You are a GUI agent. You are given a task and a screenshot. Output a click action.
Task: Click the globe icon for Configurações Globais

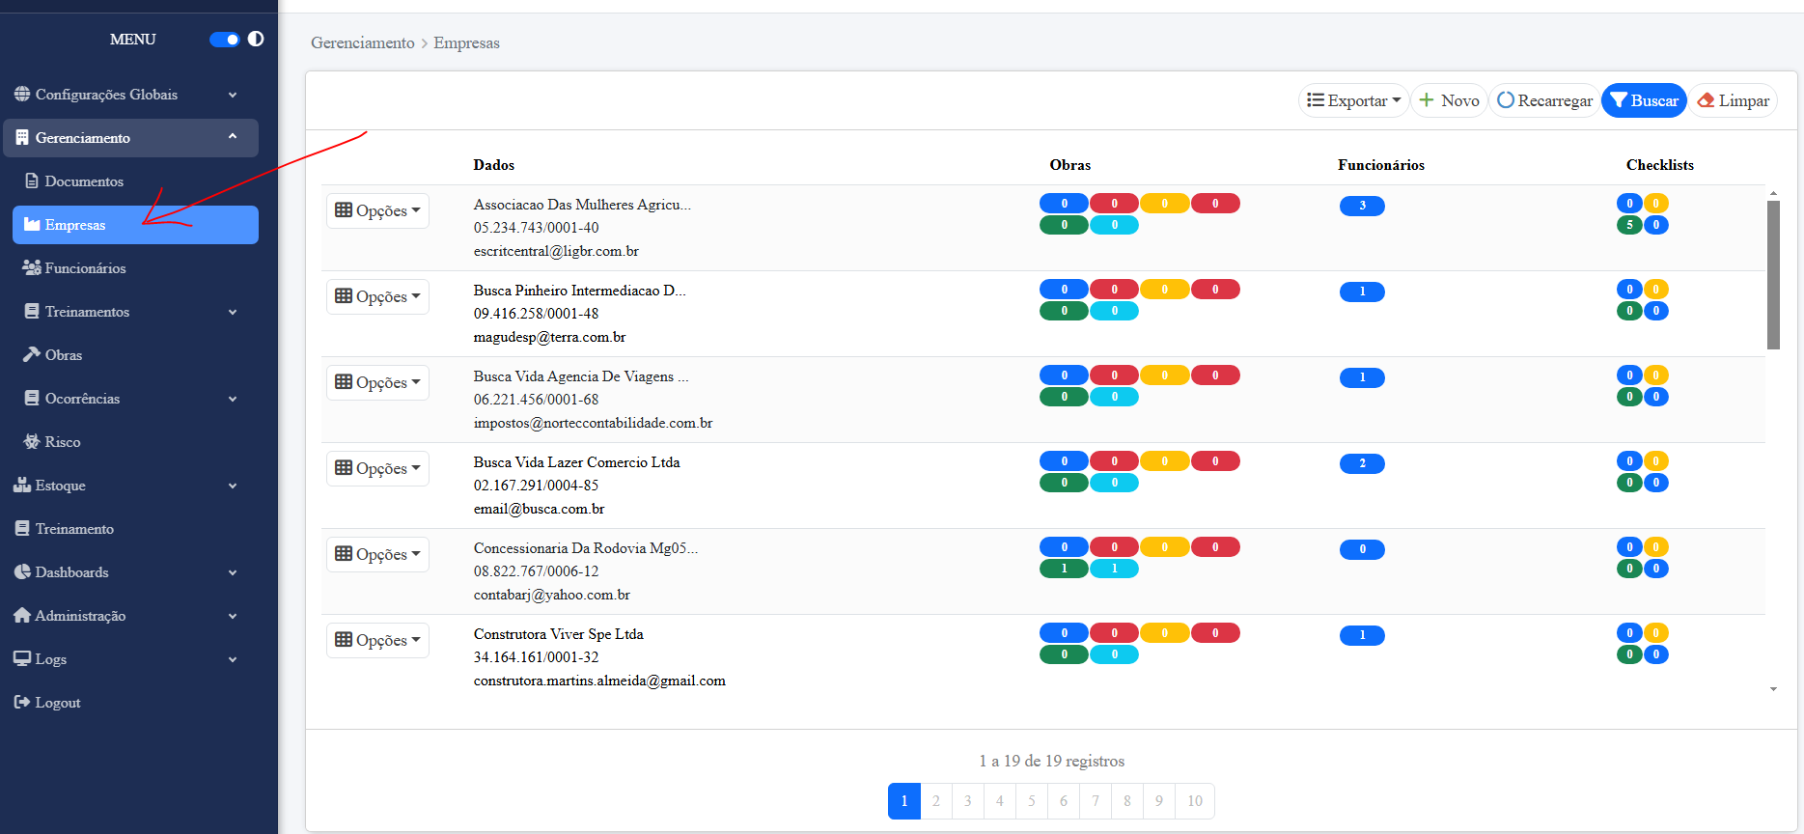click(22, 94)
